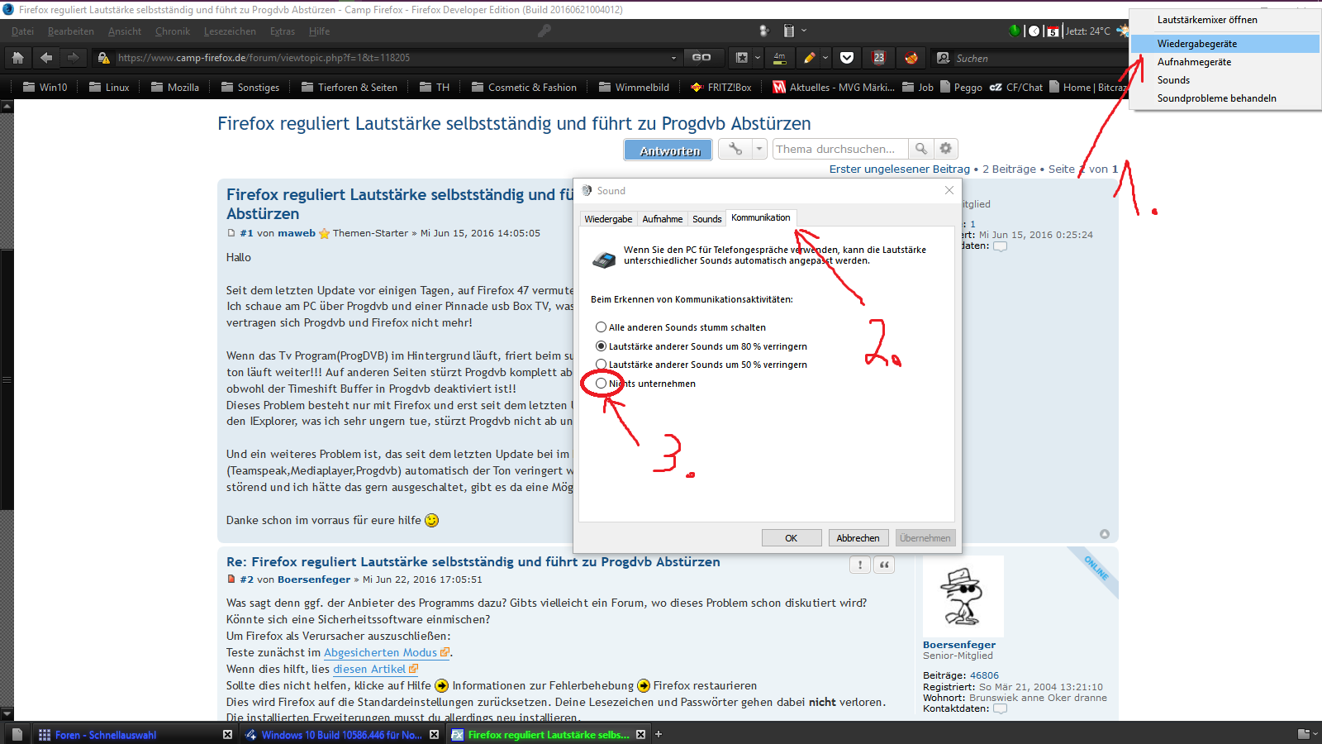Screen dimensions: 1322x744
Task: Click the contact speech bubble for Boersenfeger
Action: 1000,708
